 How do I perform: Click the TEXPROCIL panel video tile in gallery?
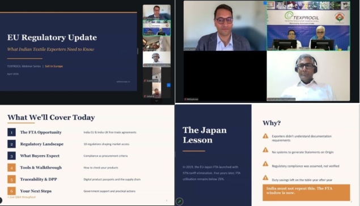tap(308, 25)
